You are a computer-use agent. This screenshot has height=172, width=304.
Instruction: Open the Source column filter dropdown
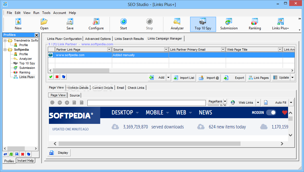pos(166,50)
